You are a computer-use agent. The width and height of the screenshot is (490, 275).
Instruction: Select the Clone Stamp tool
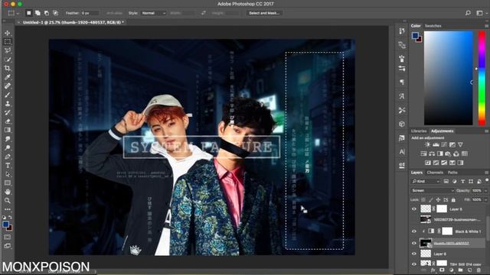pyautogui.click(x=8, y=104)
